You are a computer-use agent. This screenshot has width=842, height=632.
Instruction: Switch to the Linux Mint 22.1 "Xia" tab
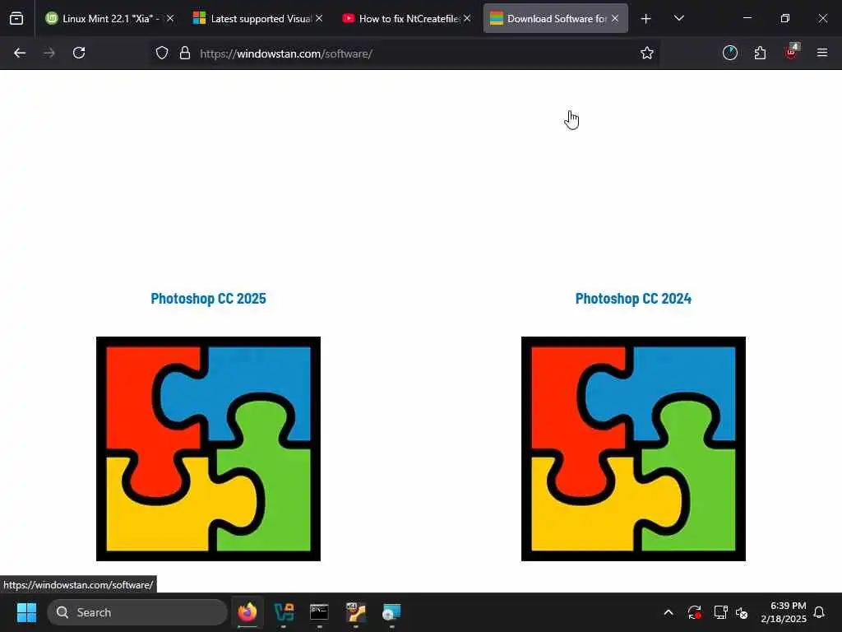tap(109, 18)
